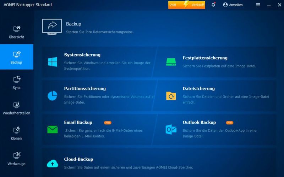Switch to the Wiederherstellen tab label
This screenshot has height=177, width=284.
16,113
